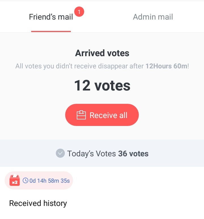
Task: Tap the clock icon beside the countdown
Action: tap(25, 180)
